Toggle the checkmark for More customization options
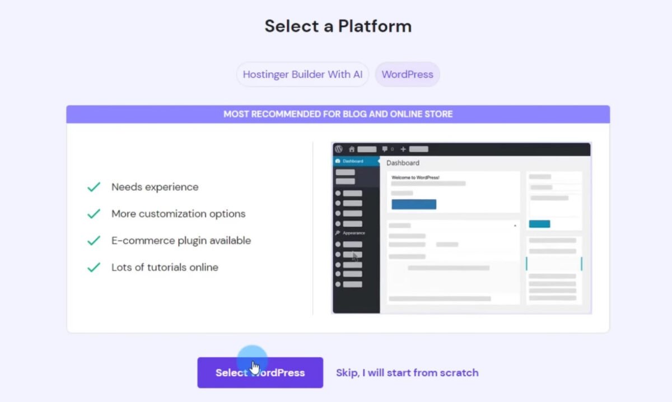 94,213
